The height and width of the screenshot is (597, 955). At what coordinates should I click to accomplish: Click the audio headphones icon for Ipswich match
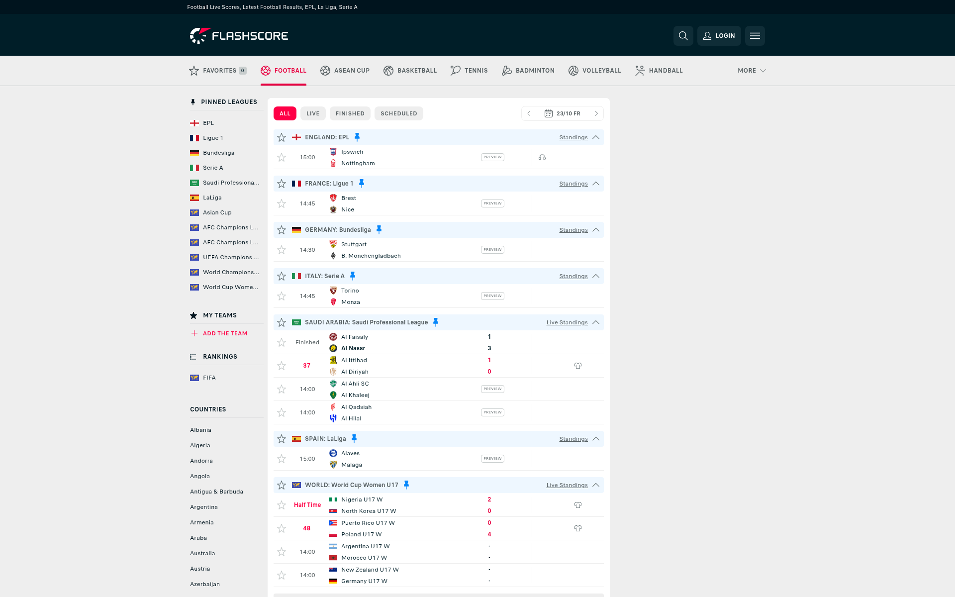pyautogui.click(x=542, y=157)
